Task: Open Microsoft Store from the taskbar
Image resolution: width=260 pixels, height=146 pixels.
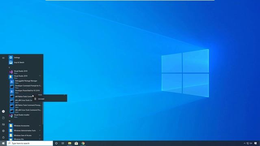Action: pos(76,143)
